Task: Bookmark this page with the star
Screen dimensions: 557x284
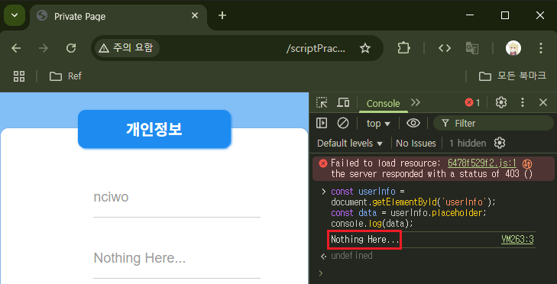Action: point(365,48)
